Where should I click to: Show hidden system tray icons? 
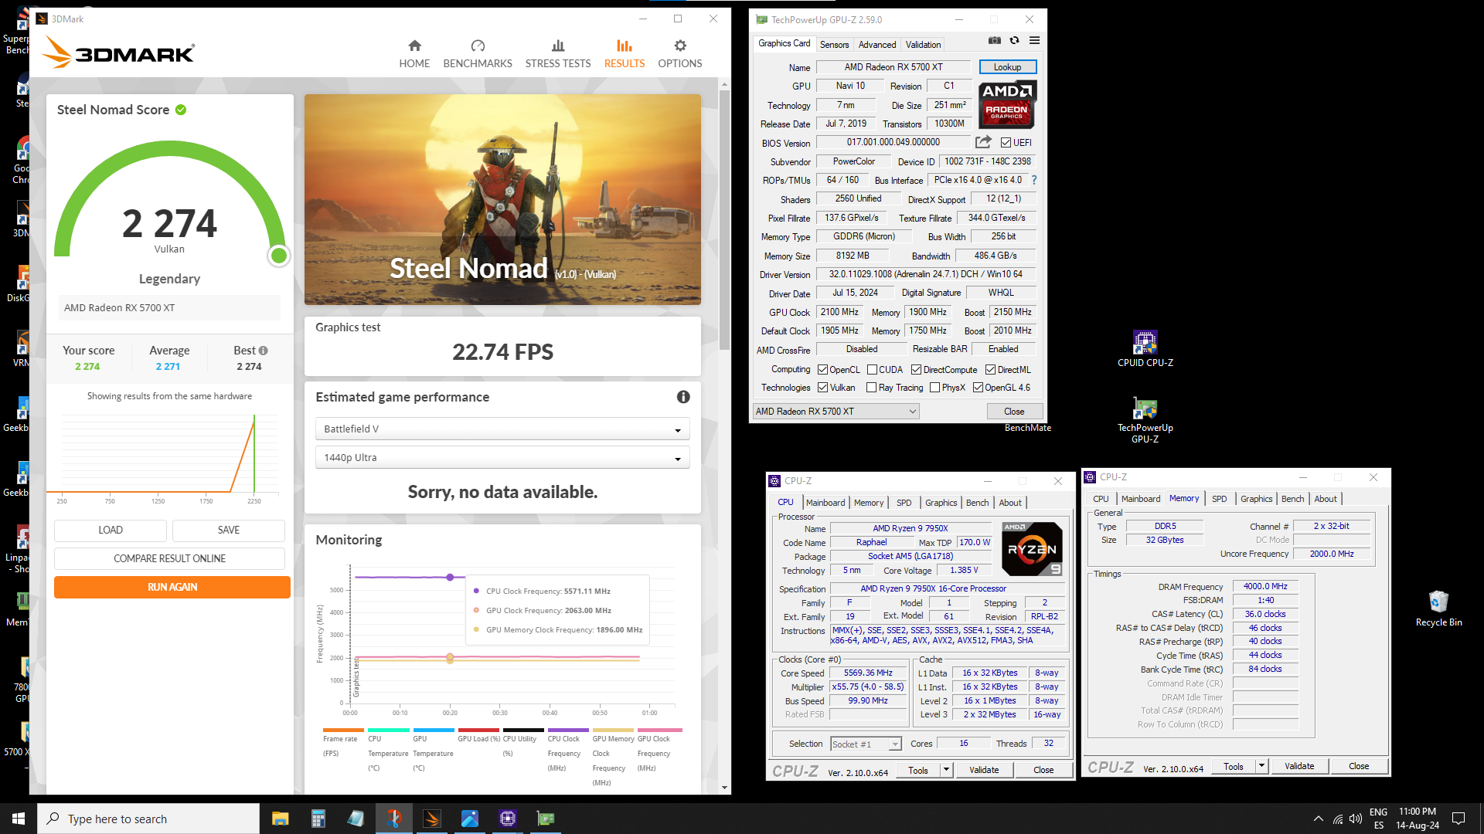1318,819
